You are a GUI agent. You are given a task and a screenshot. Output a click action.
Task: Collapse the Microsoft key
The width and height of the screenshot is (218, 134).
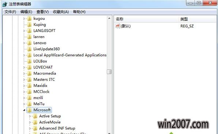pyautogui.click(x=24, y=110)
